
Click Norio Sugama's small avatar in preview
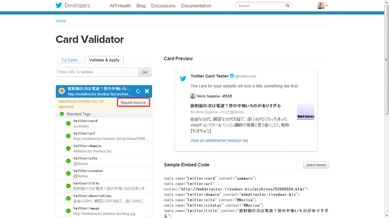coord(193,96)
